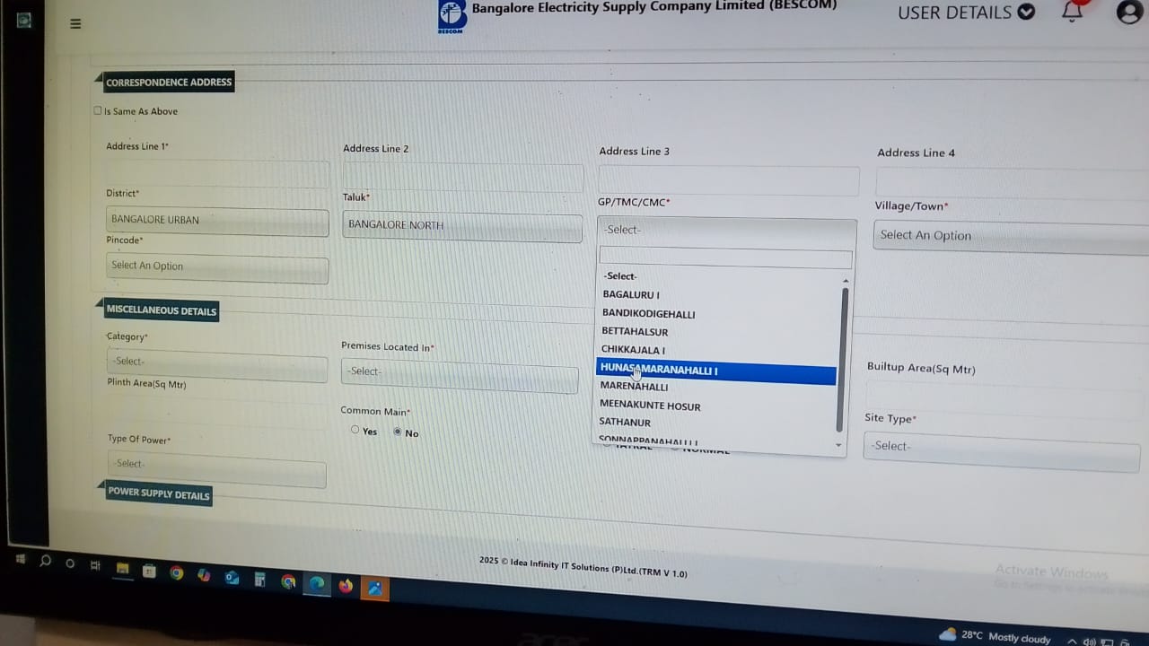Viewport: 1149px width, 646px height.
Task: Click the POWER SUPPLY DETAILS section header
Action: point(159,494)
